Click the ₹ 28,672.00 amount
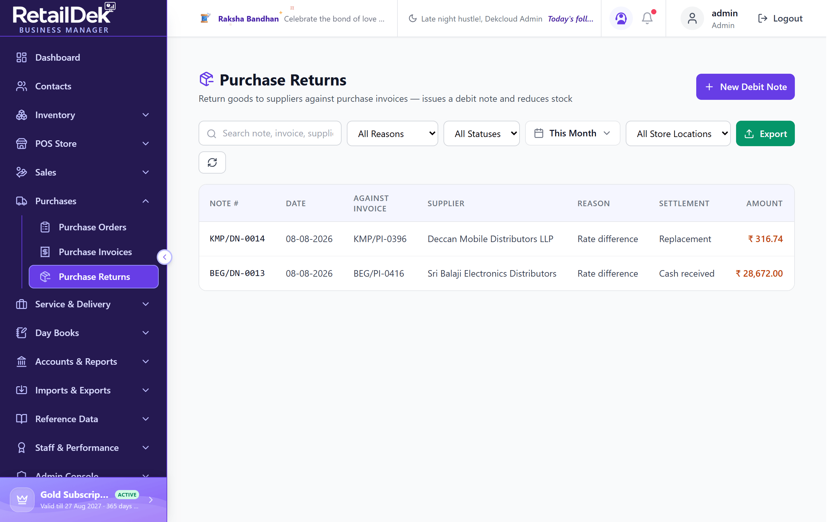The image size is (836, 522). coord(759,273)
